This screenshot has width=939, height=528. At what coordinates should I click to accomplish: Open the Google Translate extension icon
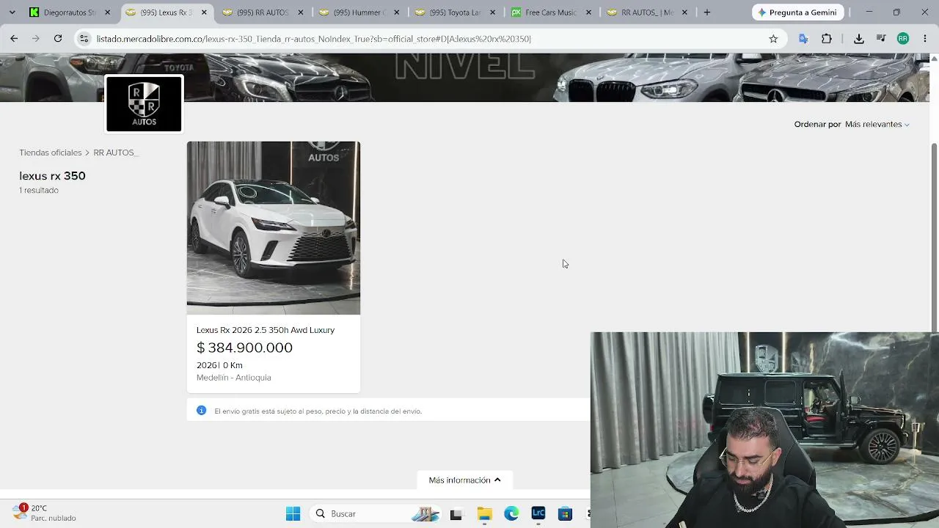803,39
